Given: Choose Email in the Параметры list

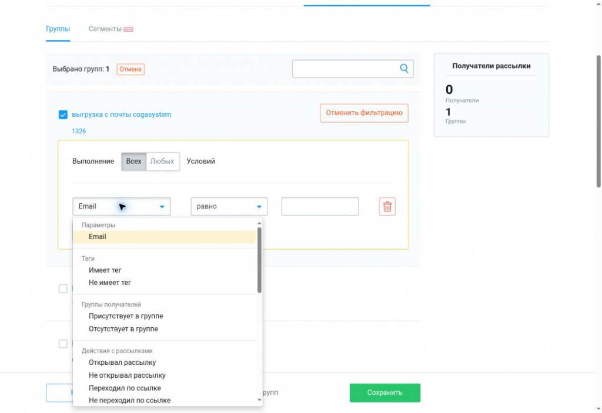Looking at the screenshot, I should 165,237.
